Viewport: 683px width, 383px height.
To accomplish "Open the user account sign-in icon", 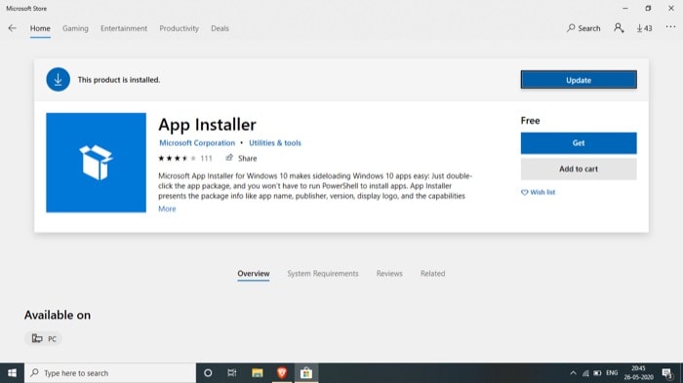I will tap(619, 28).
